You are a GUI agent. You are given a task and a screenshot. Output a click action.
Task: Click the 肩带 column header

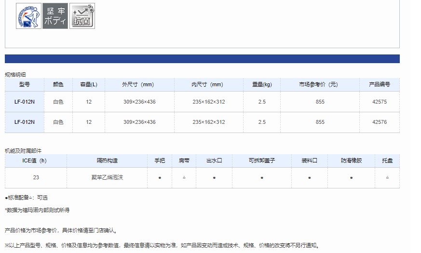[184, 160]
